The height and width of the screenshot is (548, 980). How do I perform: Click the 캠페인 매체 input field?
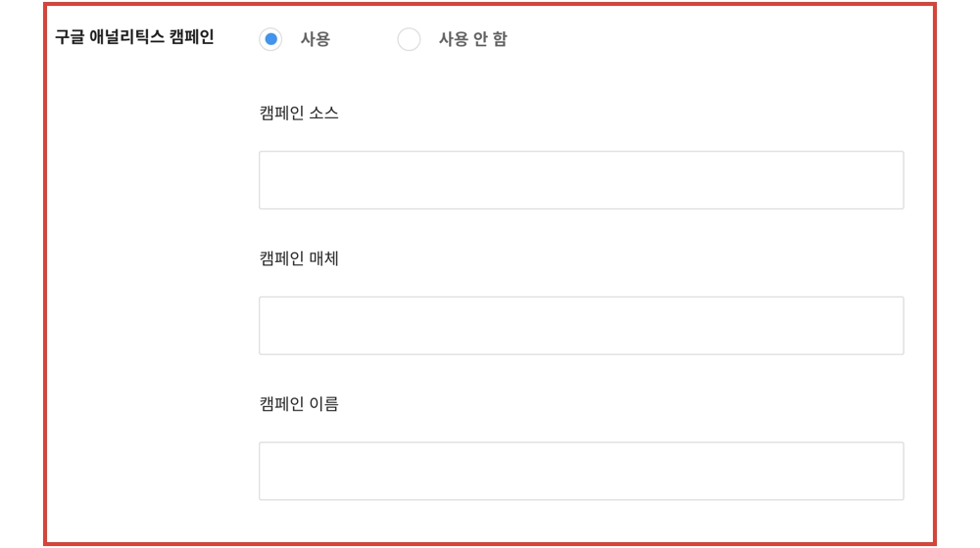click(580, 325)
